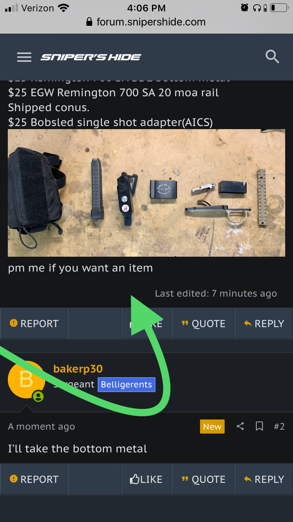Like bakerp30's bottom metal post
The height and width of the screenshot is (522, 293).
pos(146,479)
